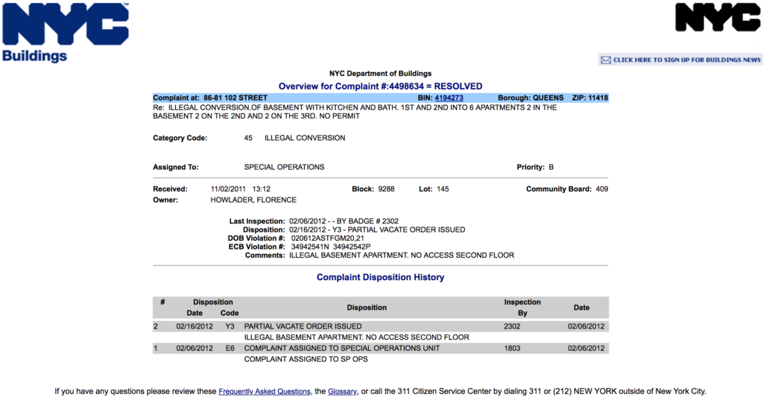The width and height of the screenshot is (763, 400).
Task: Click the 'Priority: B' text
Action: coord(535,167)
